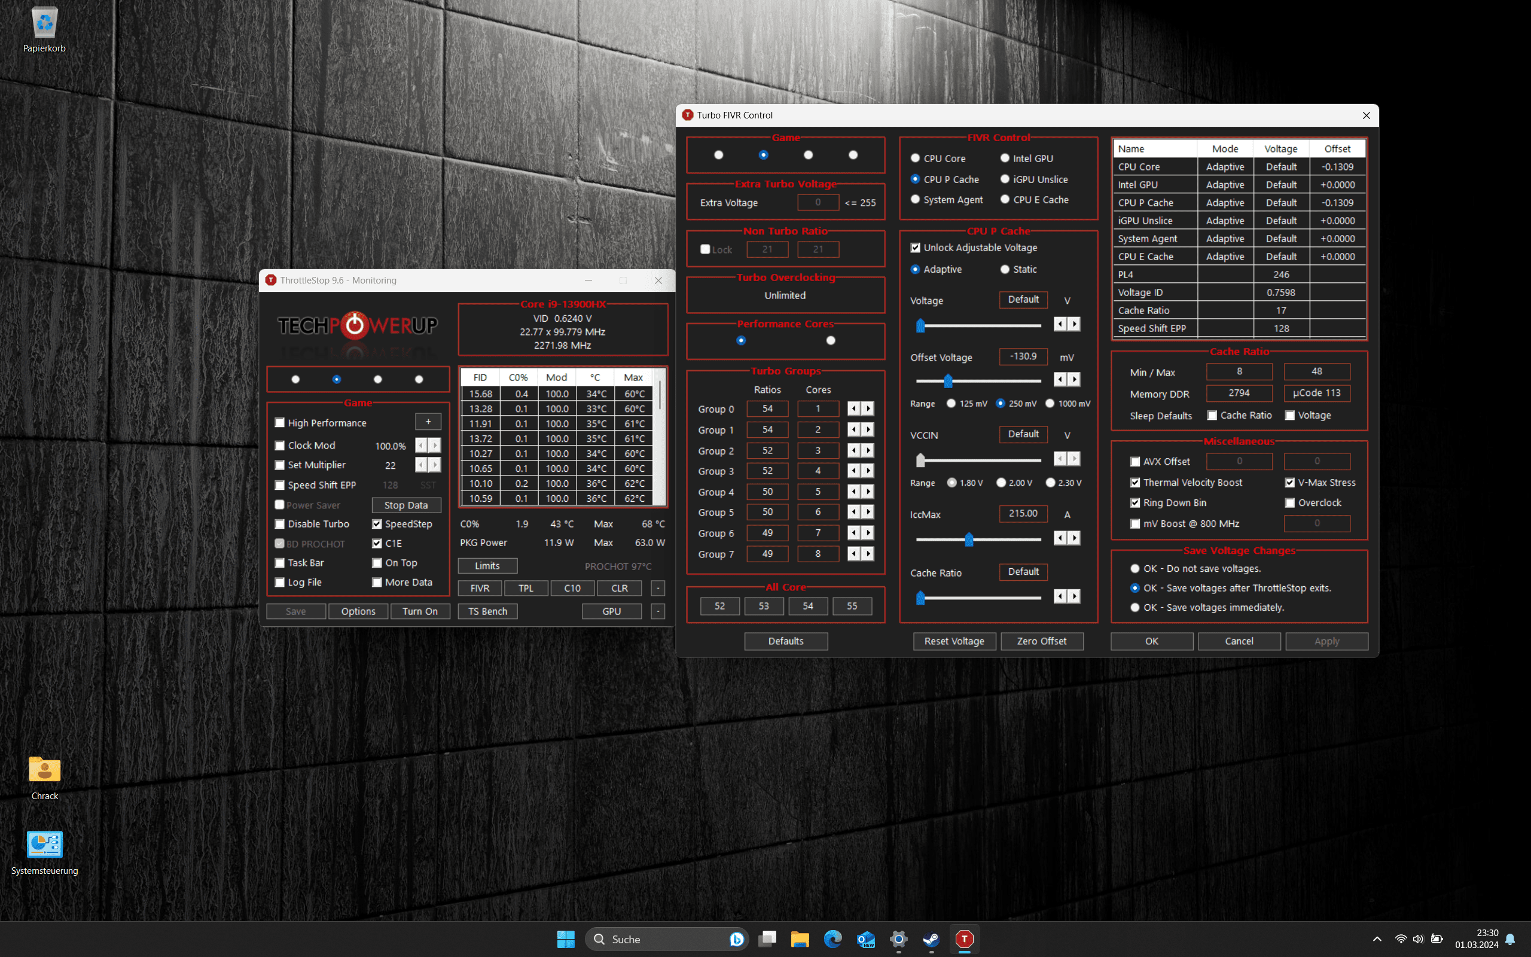1531x957 pixels.
Task: Uncheck Thermal Velocity Boost
Action: (1135, 483)
